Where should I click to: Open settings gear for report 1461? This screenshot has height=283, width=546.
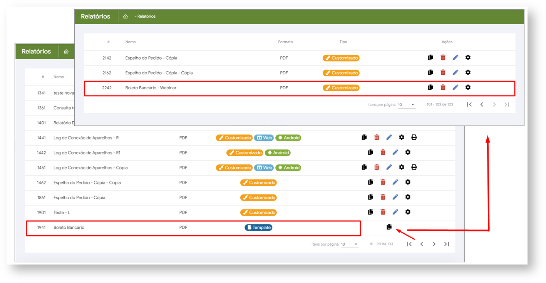coord(402,167)
